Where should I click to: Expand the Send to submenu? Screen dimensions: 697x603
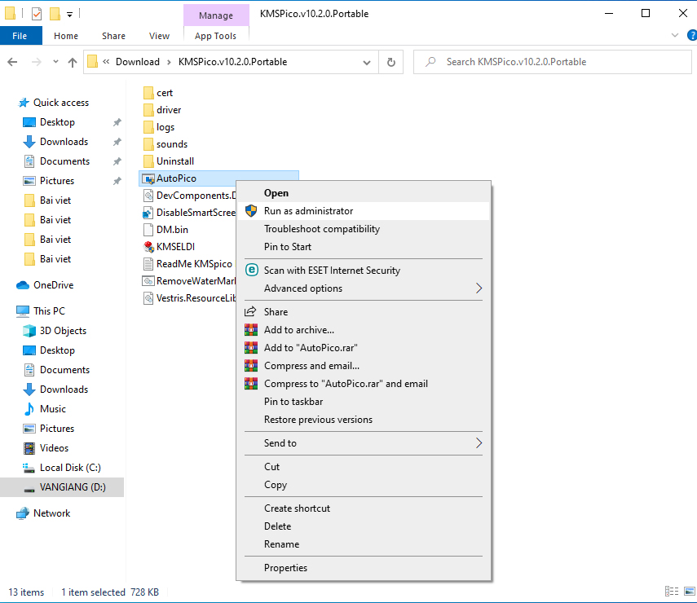point(364,443)
